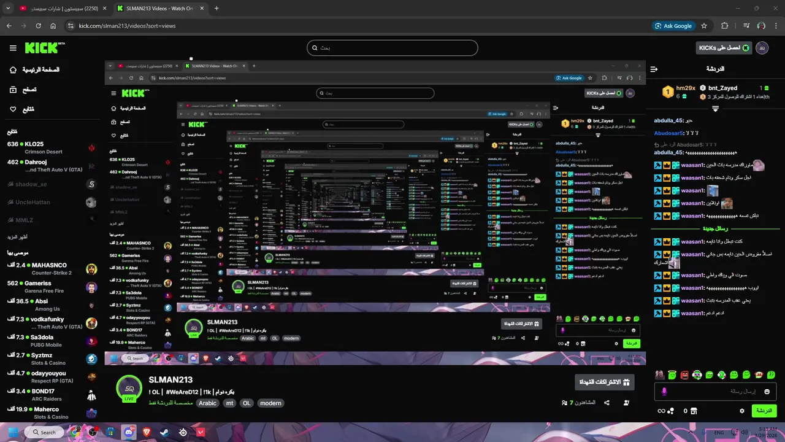Click username Abudosar5 in chat
The image size is (785, 442).
[x=668, y=133]
